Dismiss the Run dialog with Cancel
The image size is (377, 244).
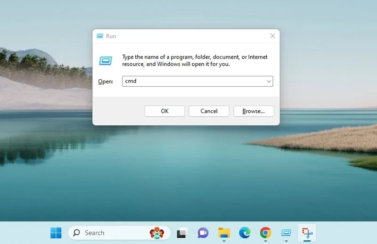[x=209, y=111]
